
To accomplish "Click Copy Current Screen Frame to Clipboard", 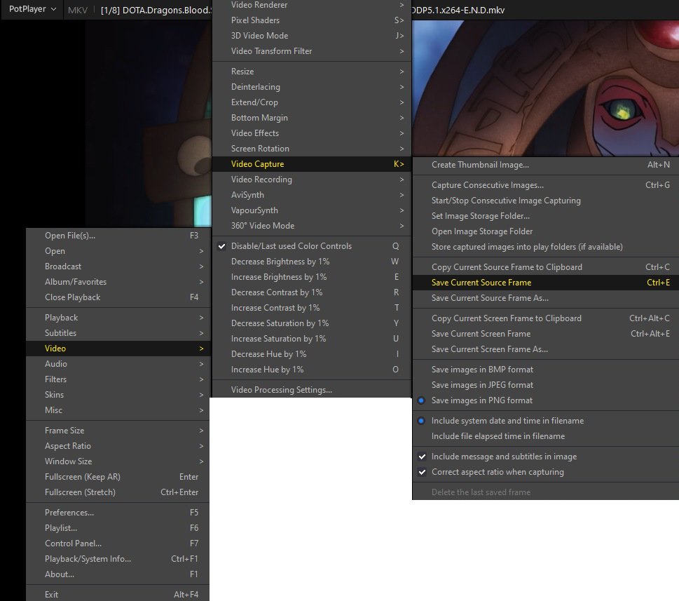I will point(546,318).
